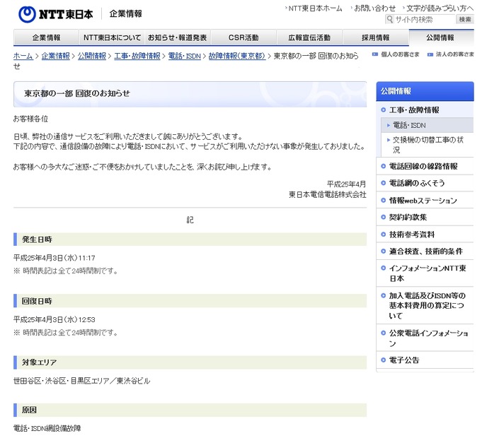Click the arrow beside 電話・ISDN in sidebar

coord(389,125)
